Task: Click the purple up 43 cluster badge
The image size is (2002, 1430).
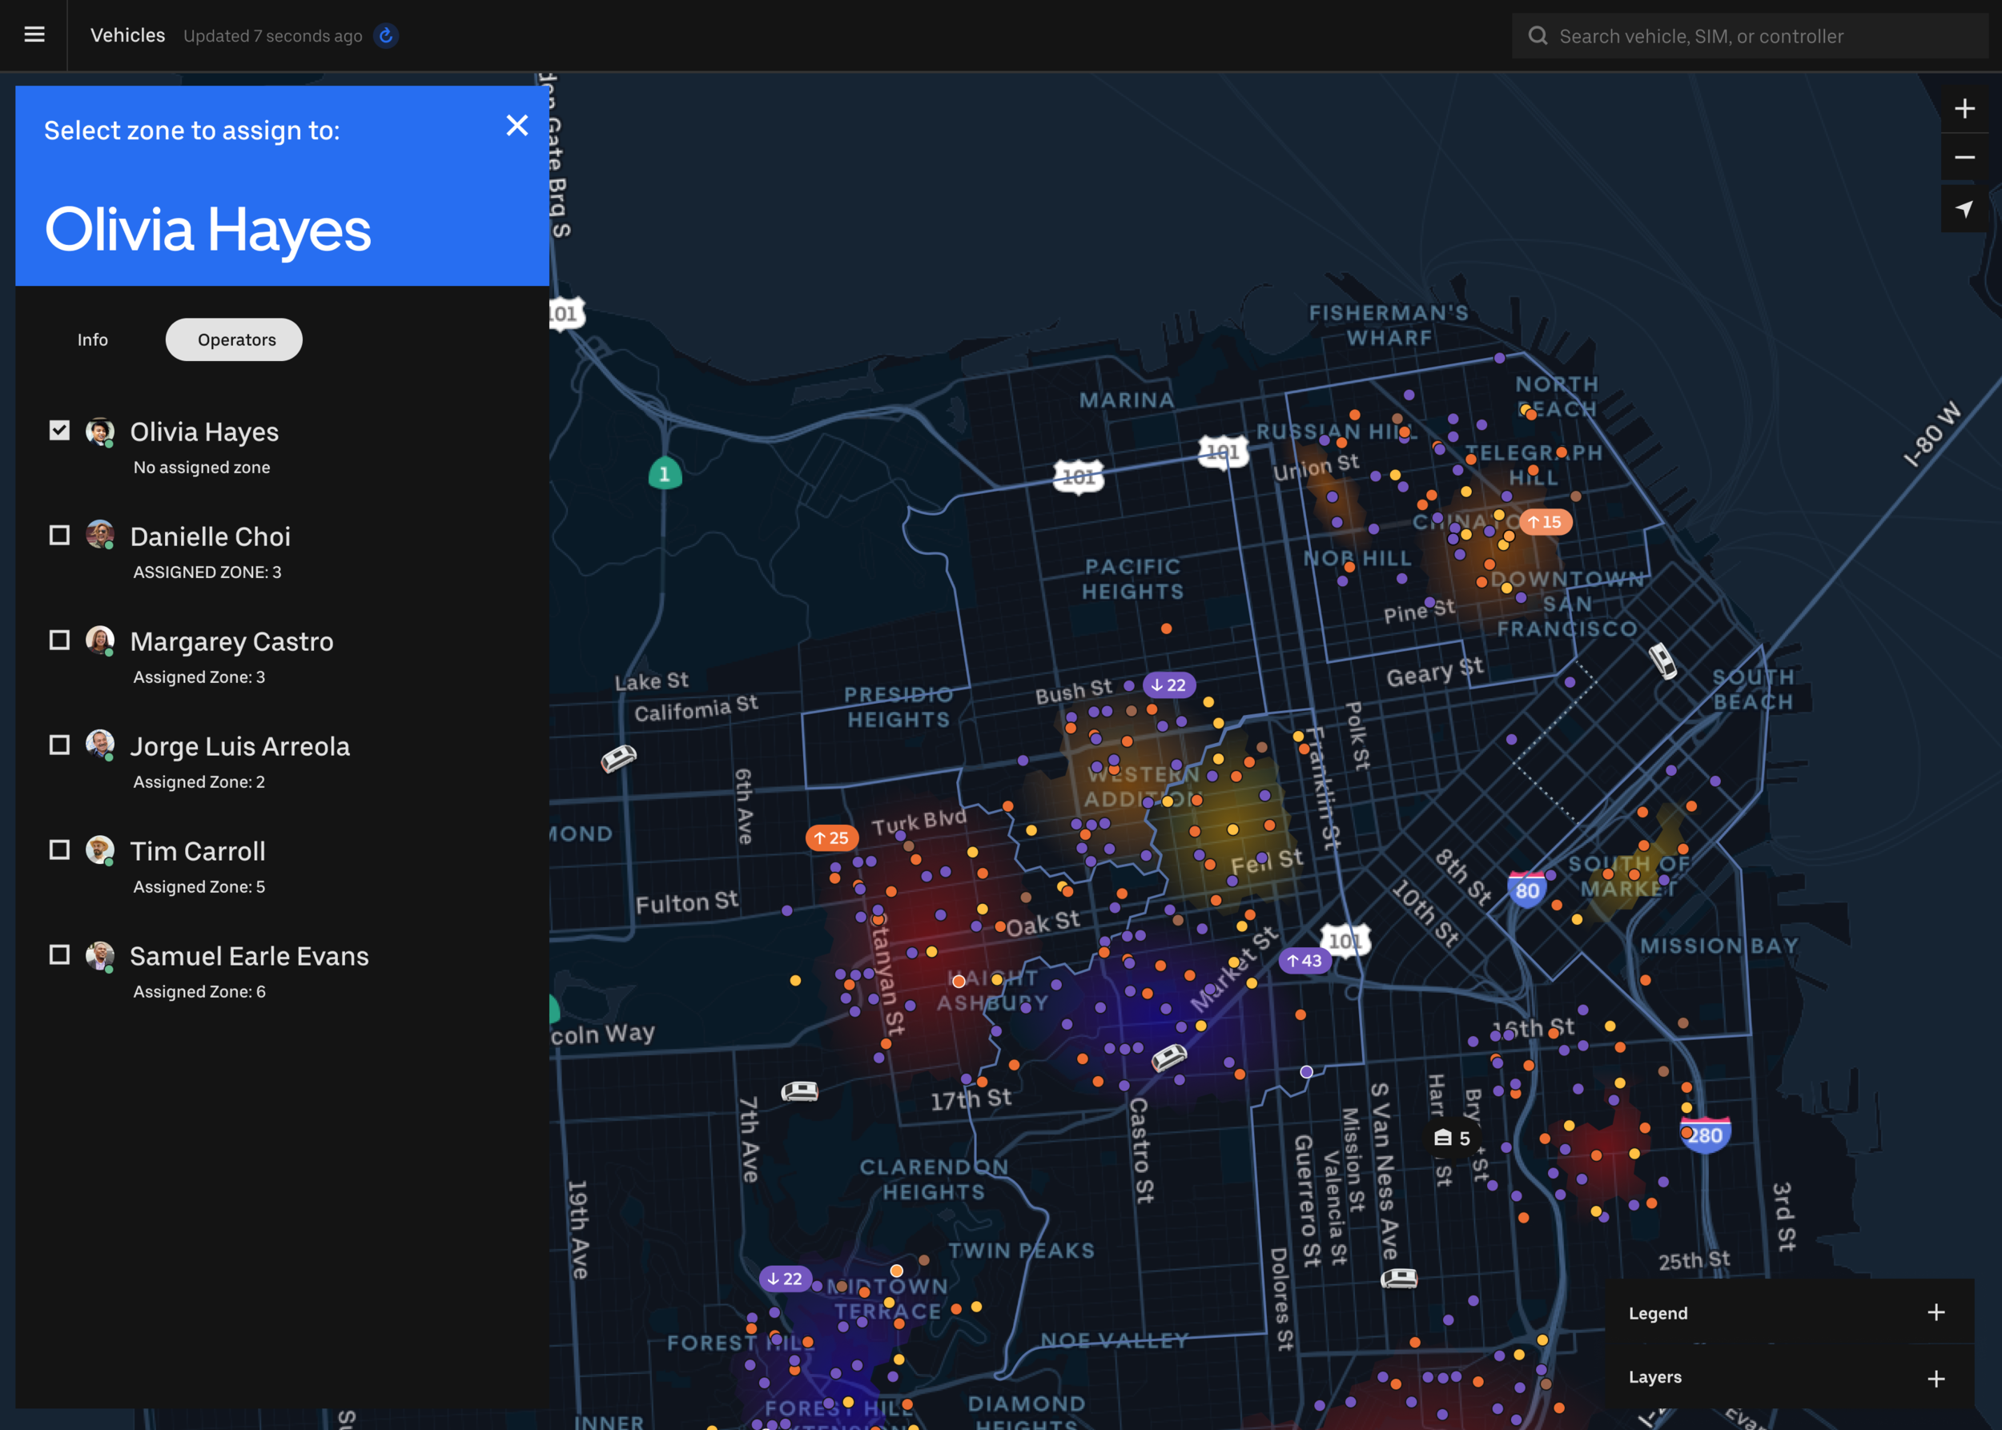Action: click(x=1304, y=960)
